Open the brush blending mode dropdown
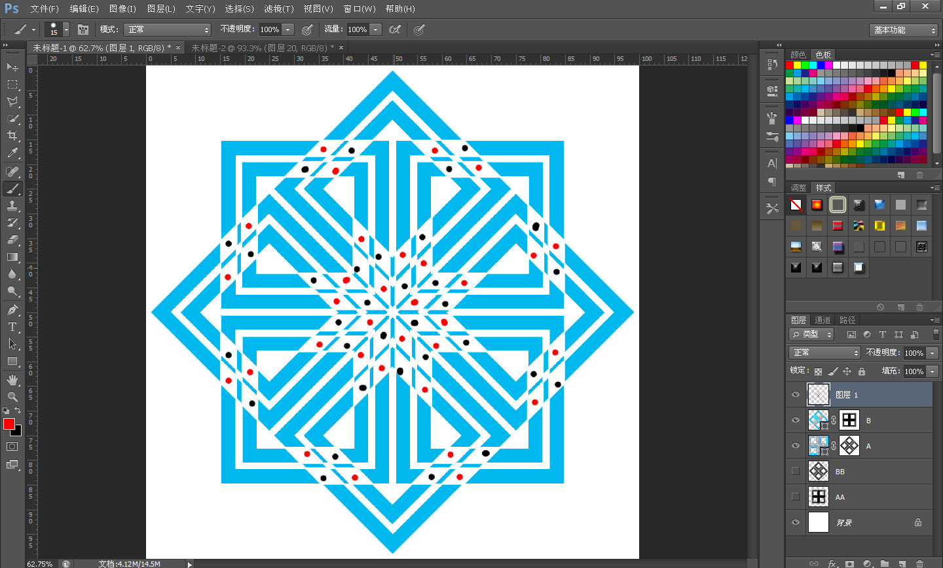This screenshot has width=943, height=568. (x=168, y=29)
